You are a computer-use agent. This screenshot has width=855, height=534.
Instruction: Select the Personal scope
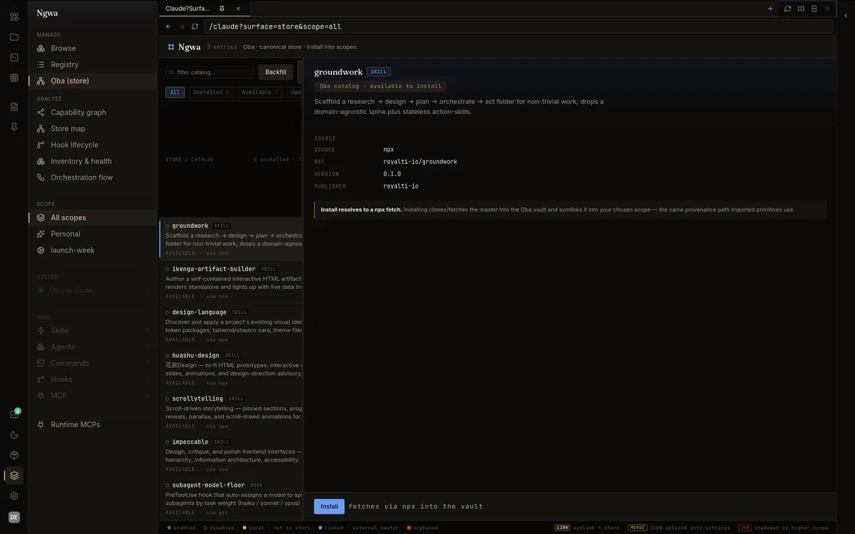coord(92,234)
